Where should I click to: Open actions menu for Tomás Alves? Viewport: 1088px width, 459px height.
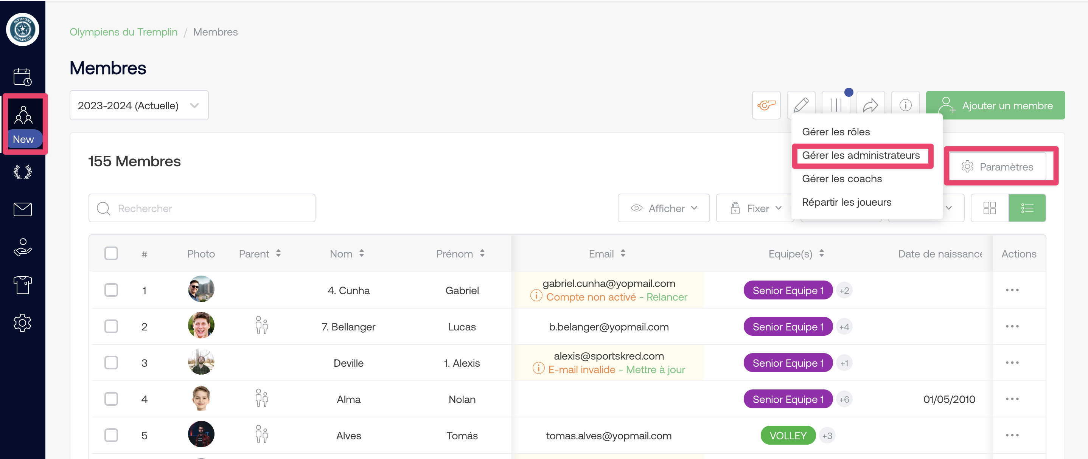[1012, 435]
